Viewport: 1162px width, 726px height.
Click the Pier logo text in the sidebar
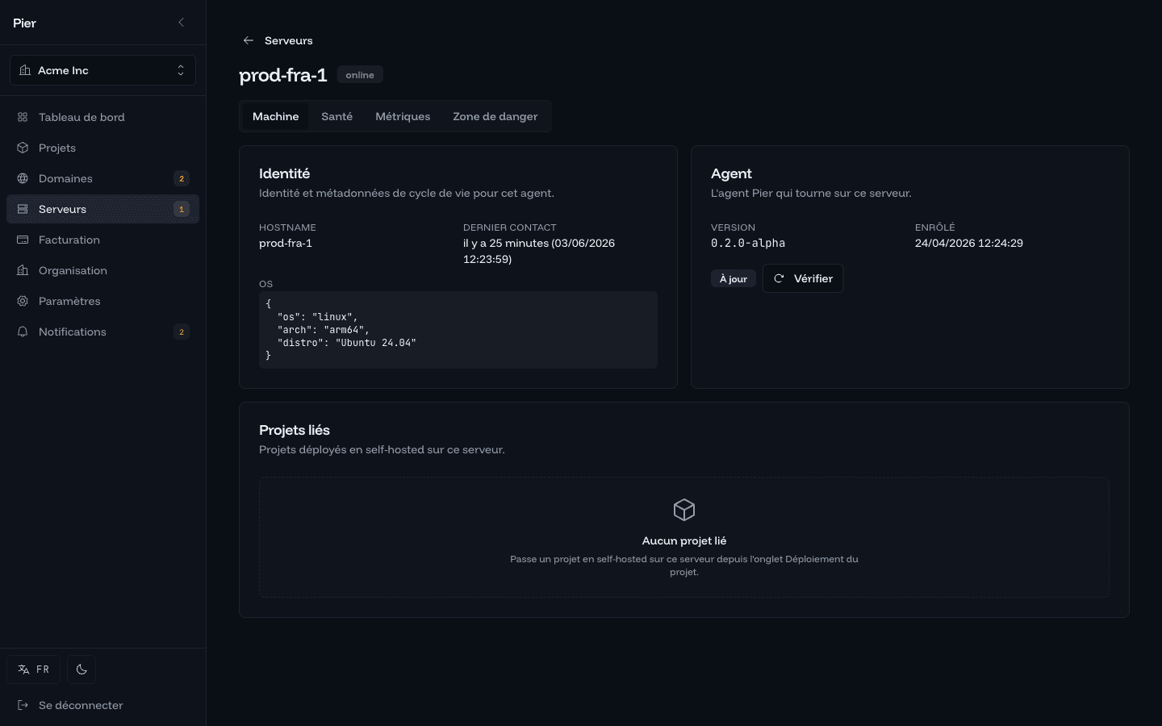[24, 23]
